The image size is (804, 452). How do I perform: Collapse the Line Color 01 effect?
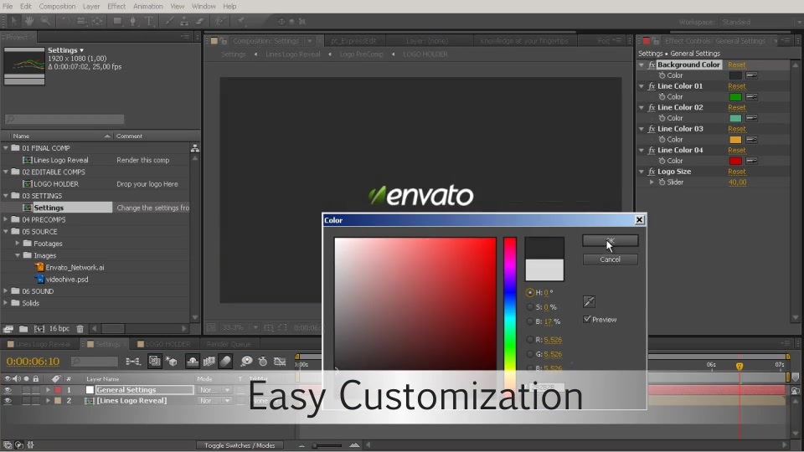[x=642, y=86]
